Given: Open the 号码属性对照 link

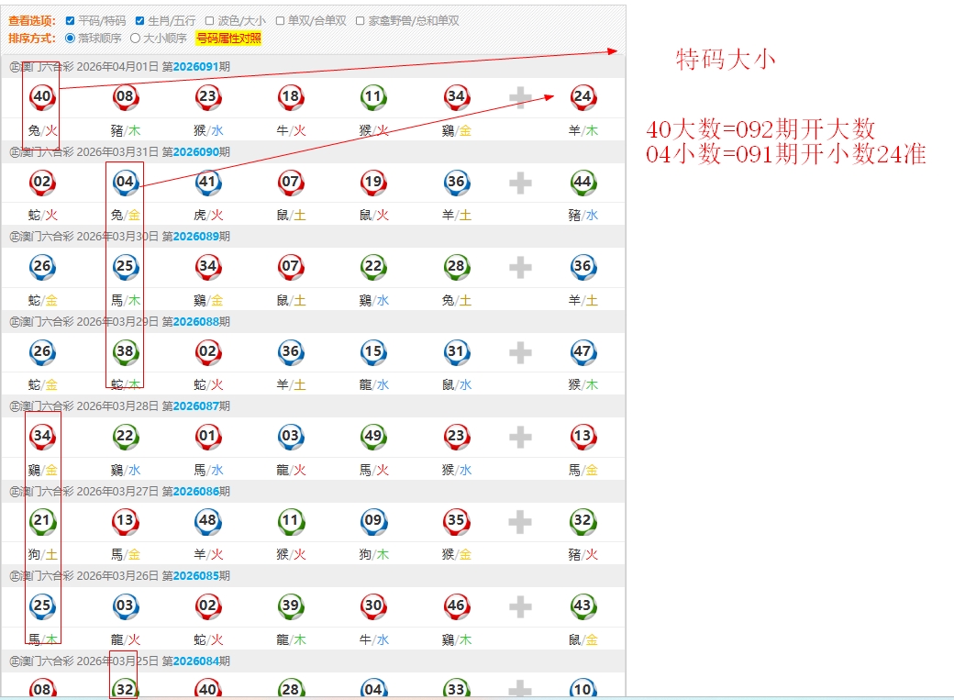Looking at the screenshot, I should (x=228, y=39).
